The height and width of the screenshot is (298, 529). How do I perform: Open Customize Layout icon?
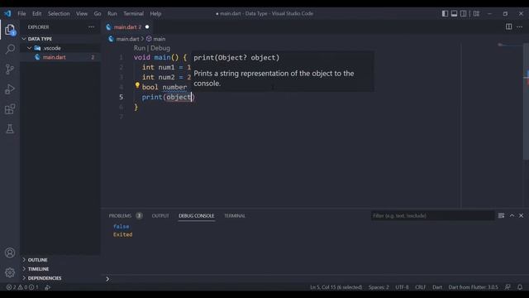[476, 13]
